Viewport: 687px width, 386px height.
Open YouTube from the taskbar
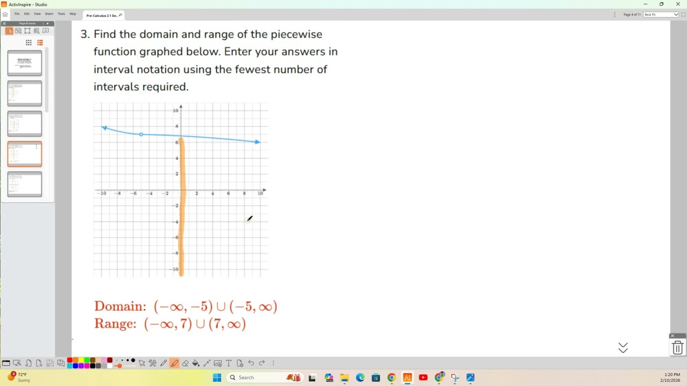[x=423, y=377]
